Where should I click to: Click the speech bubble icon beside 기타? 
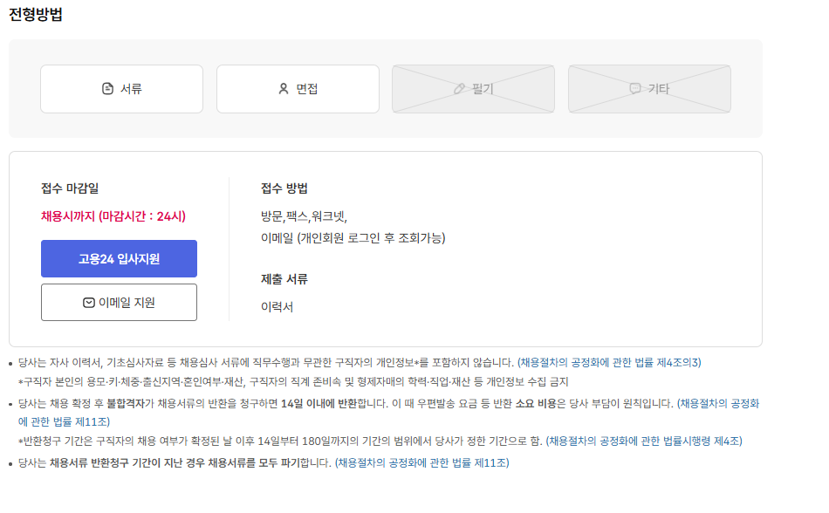point(635,89)
